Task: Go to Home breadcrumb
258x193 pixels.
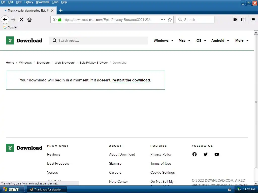Action: click(x=10, y=63)
